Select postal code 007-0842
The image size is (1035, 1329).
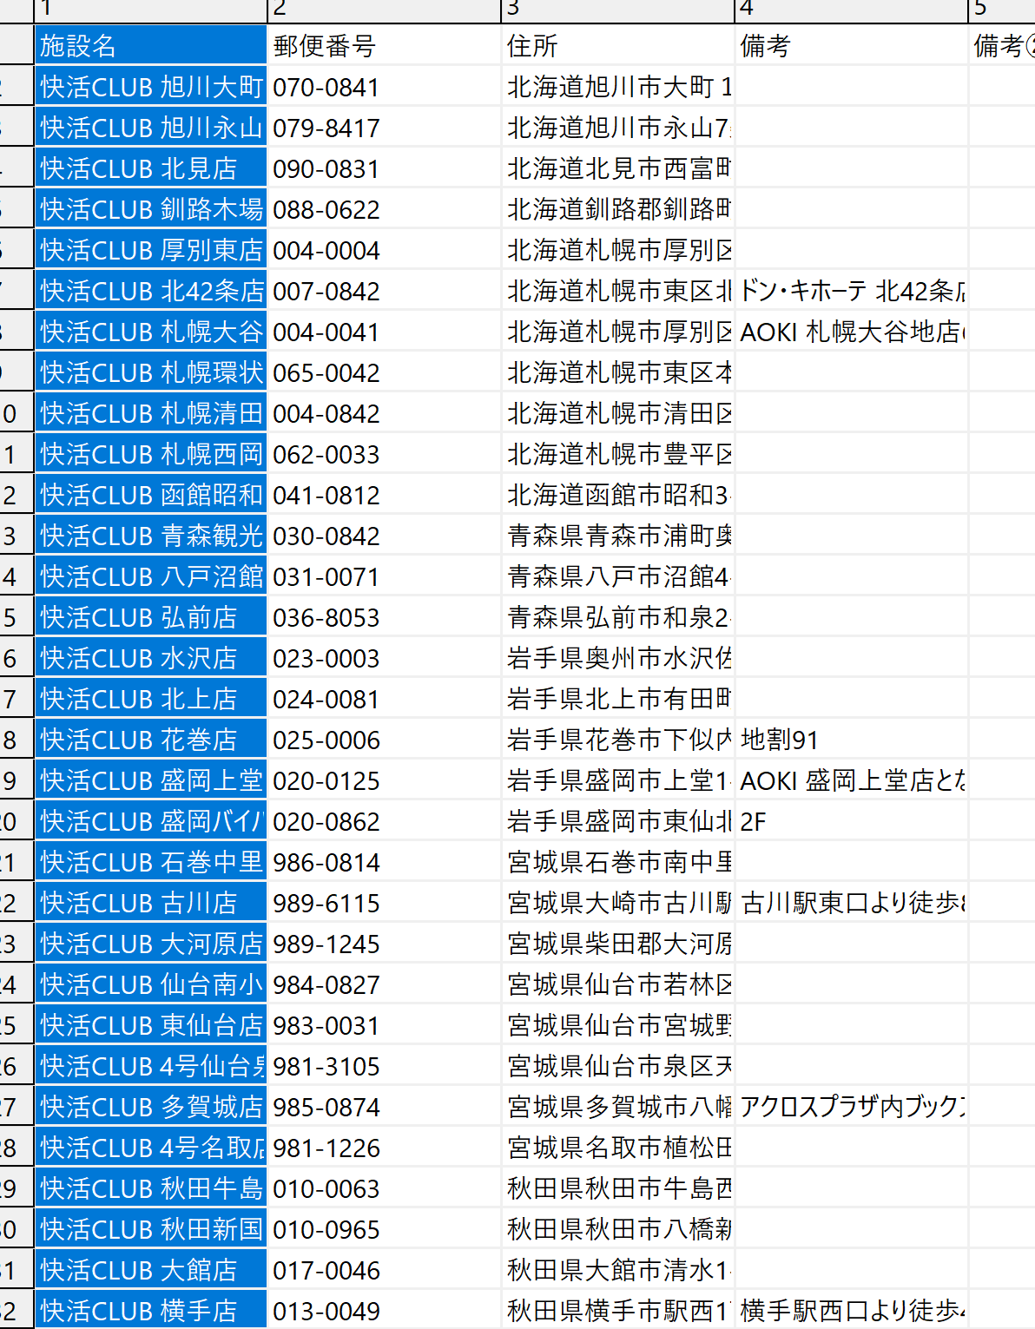(x=384, y=290)
